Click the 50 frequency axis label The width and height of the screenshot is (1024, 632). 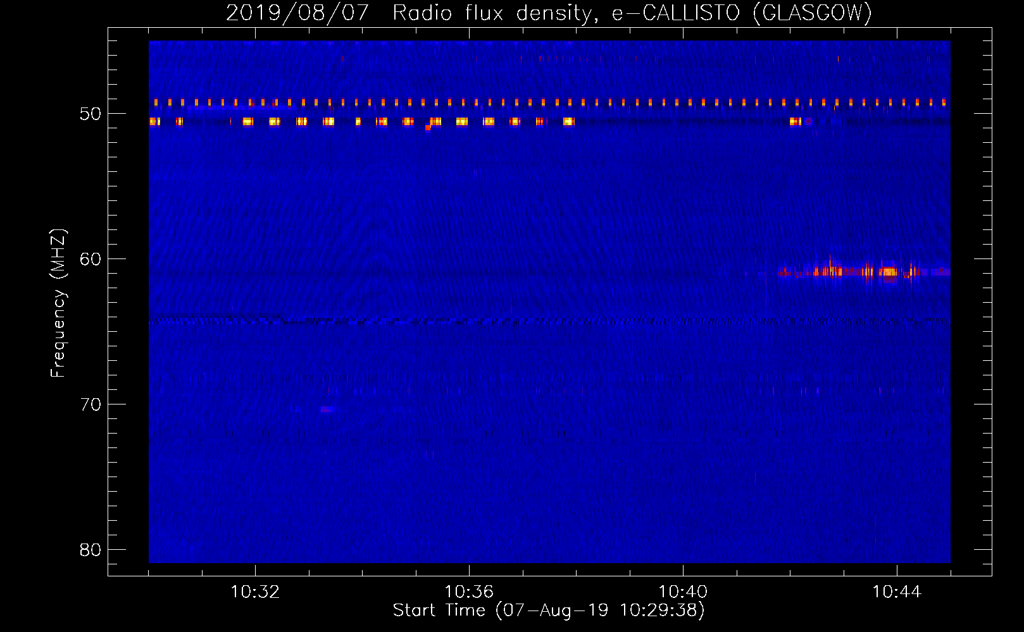click(x=91, y=114)
